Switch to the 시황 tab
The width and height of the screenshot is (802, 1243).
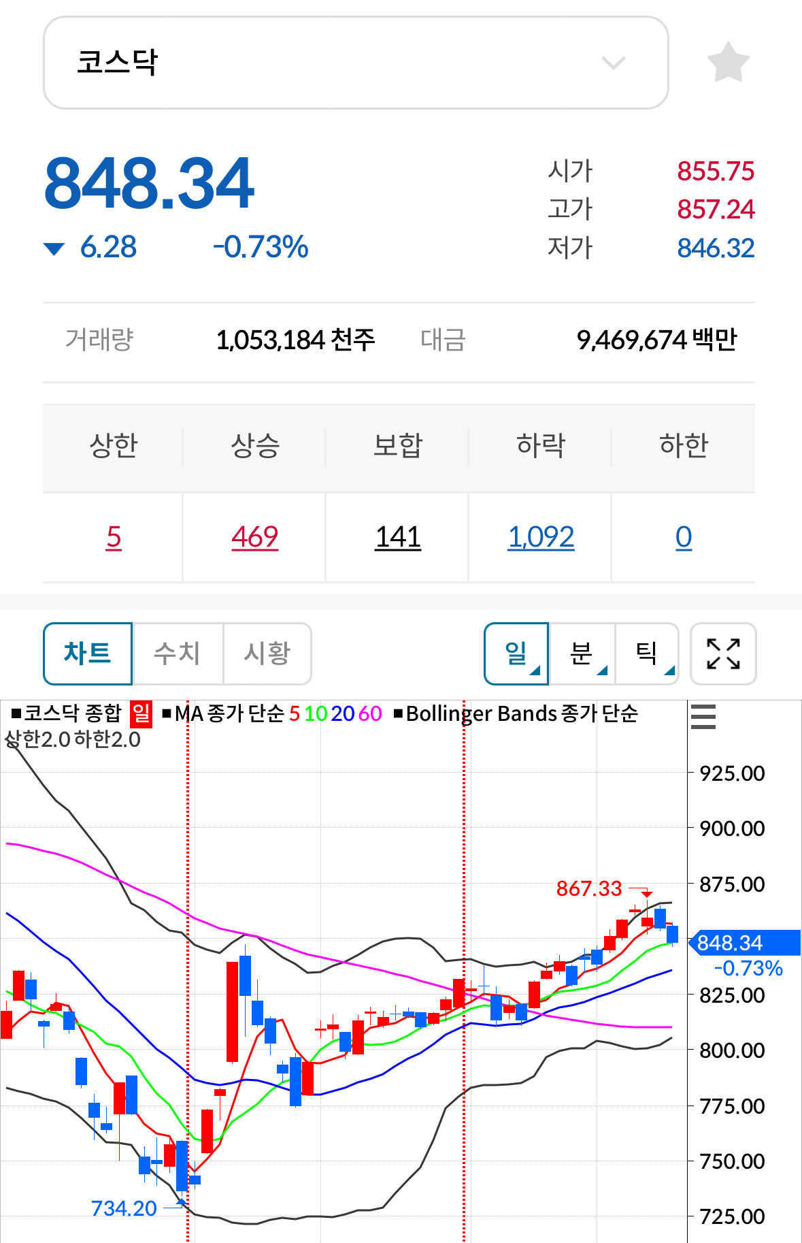pos(267,653)
